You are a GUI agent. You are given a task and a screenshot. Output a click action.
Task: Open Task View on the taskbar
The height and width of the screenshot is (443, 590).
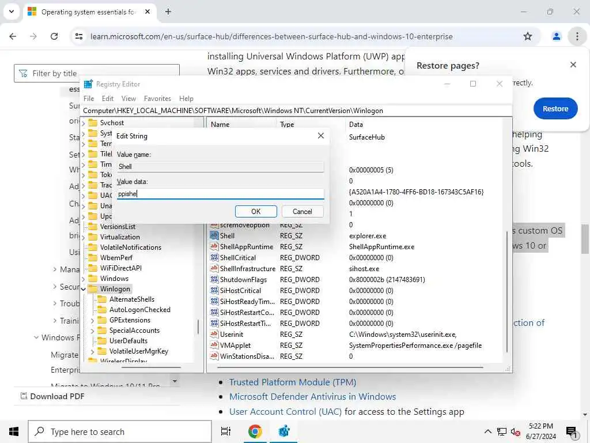(226, 431)
